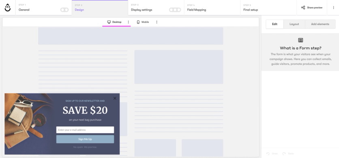Toggle the Display settings switch
The width and height of the screenshot is (339, 158).
(175, 10)
